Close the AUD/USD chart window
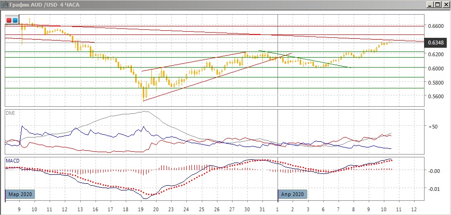 point(445,5)
